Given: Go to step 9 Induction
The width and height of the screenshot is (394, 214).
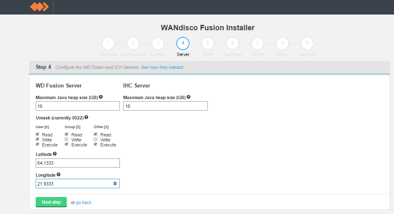Looking at the screenshot, I should [307, 43].
